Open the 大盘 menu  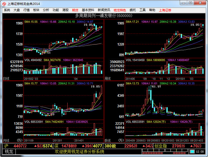17,10
